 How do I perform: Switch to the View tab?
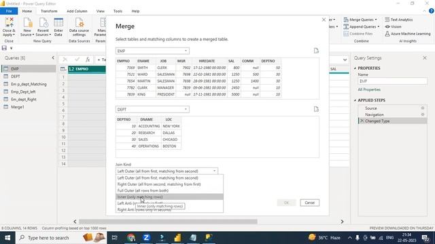[100, 11]
